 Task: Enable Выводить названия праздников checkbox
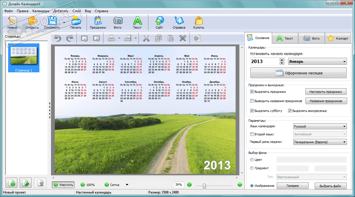[252, 101]
